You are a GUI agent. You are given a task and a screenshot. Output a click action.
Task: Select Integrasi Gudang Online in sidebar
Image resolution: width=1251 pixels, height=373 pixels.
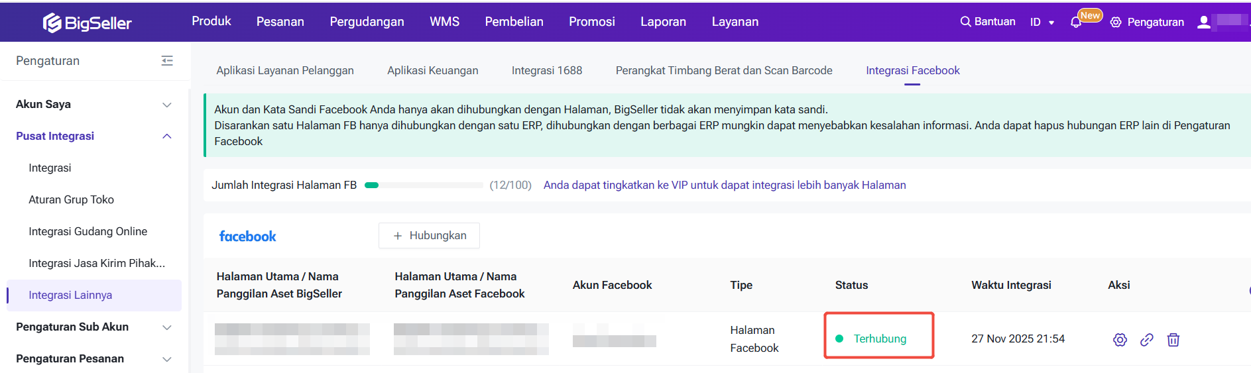(88, 232)
